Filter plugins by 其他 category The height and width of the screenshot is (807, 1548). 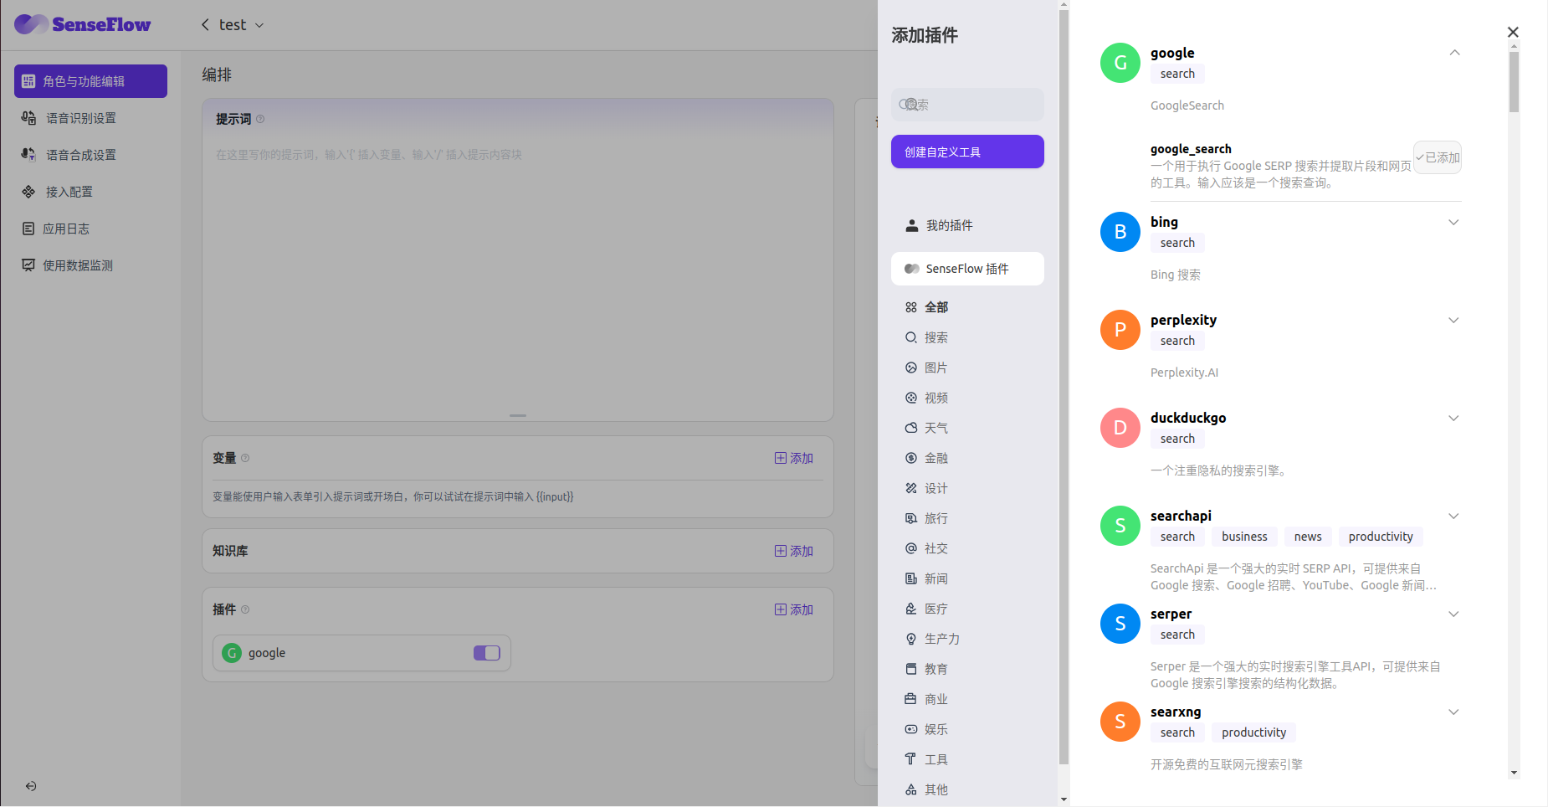[927, 789]
